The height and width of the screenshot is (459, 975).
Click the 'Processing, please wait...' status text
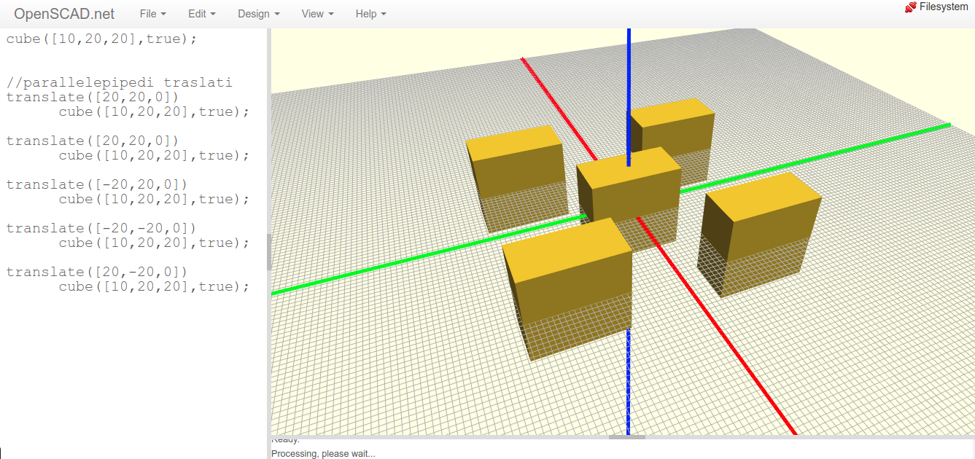click(x=323, y=453)
